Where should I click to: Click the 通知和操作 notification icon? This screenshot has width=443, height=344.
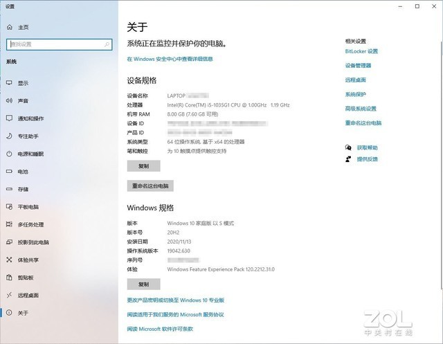[x=9, y=118]
